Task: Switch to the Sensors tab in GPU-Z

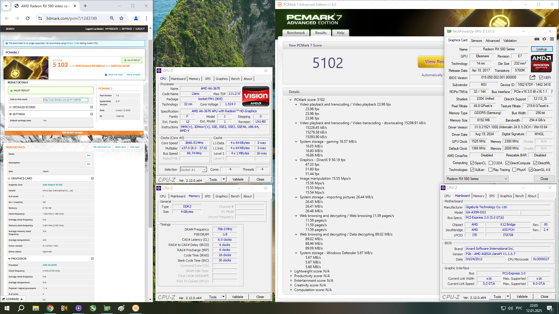Action: pyautogui.click(x=477, y=41)
